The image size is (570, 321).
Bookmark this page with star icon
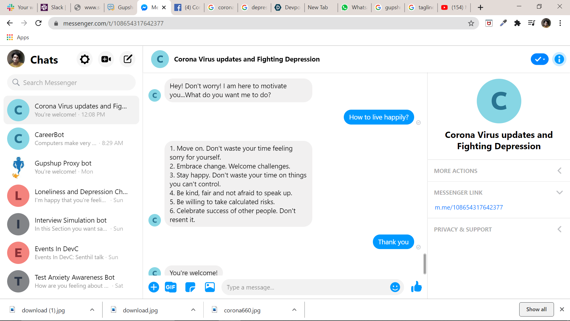point(471,23)
